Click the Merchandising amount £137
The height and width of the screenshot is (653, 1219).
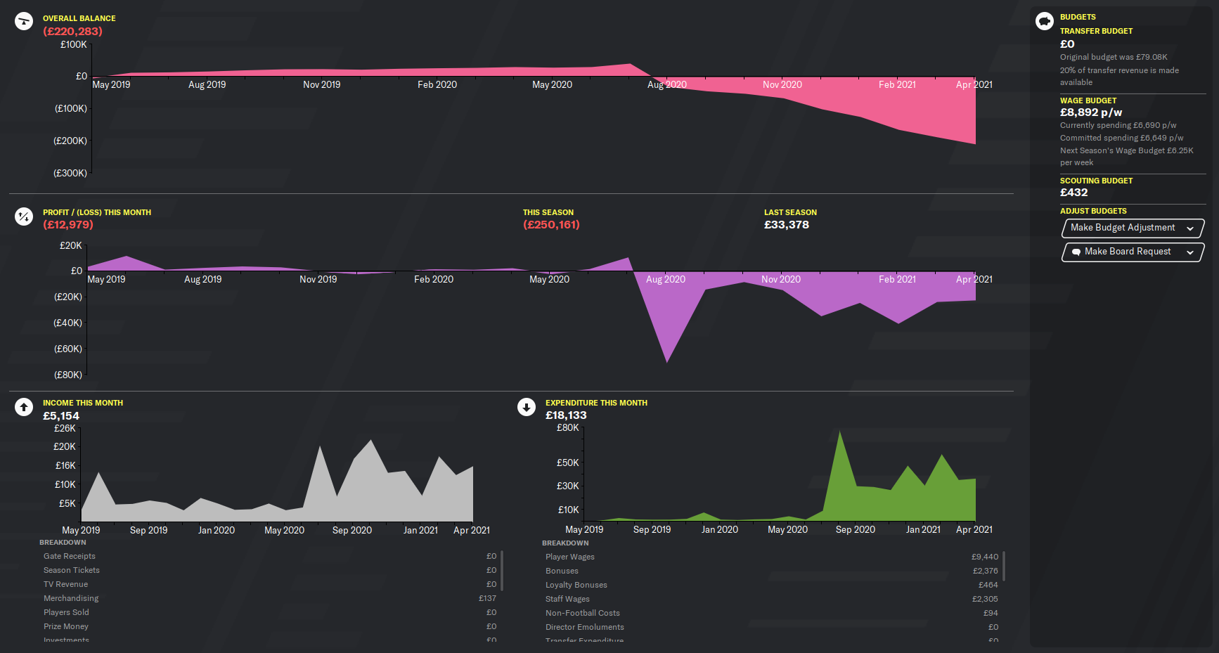[487, 598]
